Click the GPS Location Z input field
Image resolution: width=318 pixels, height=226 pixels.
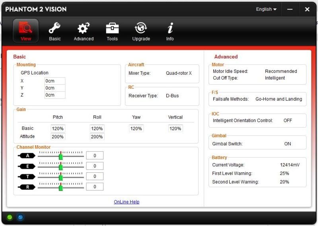[55, 95]
